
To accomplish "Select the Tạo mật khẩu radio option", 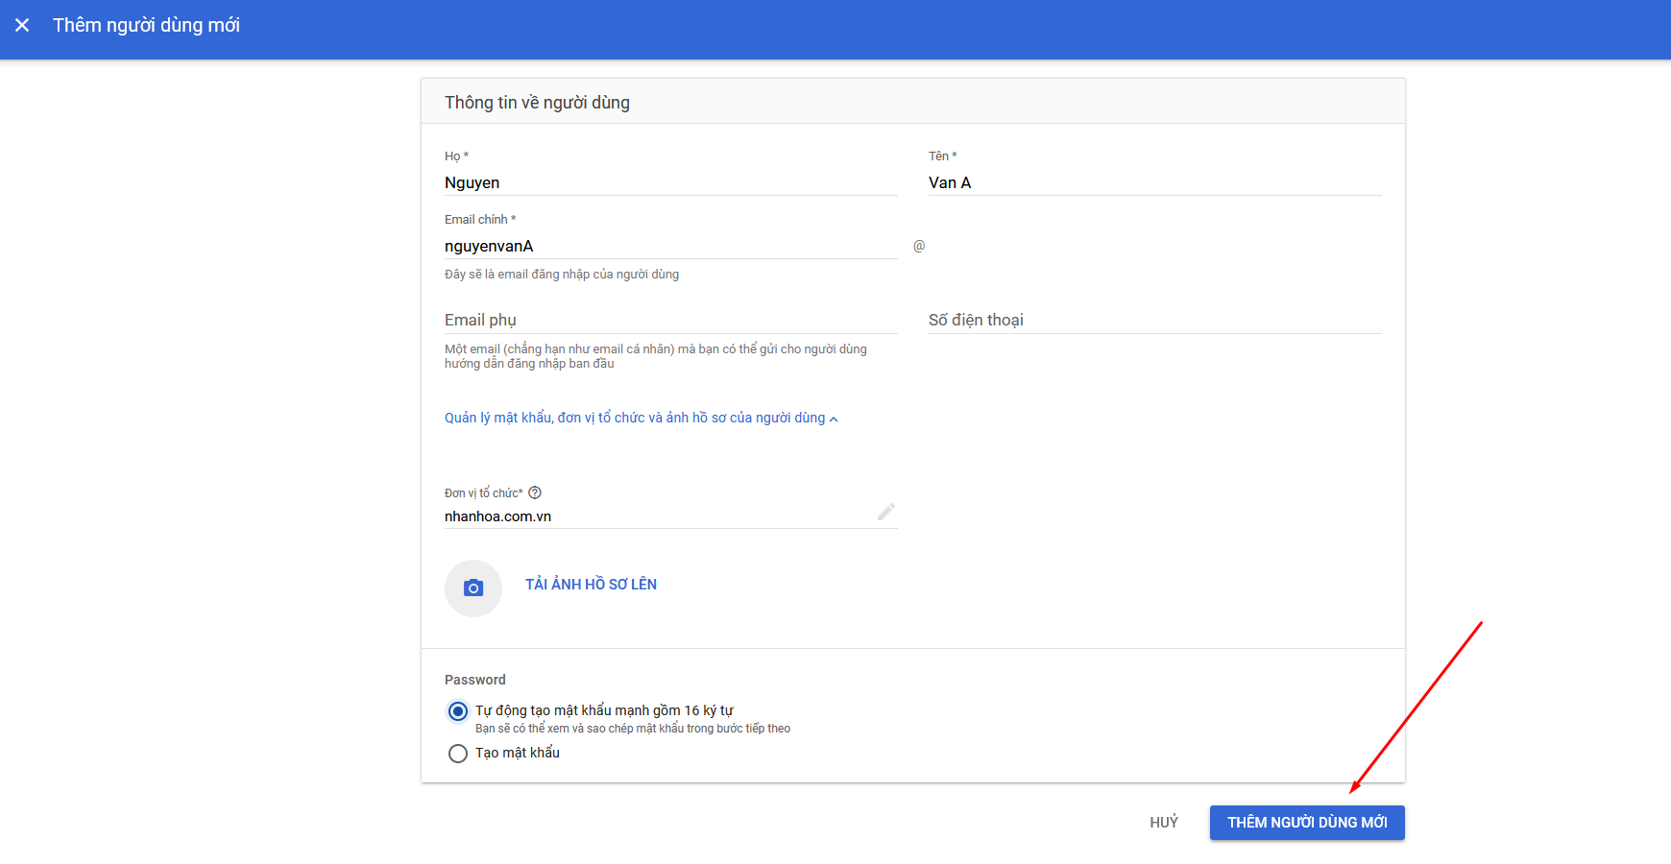I will click(458, 754).
